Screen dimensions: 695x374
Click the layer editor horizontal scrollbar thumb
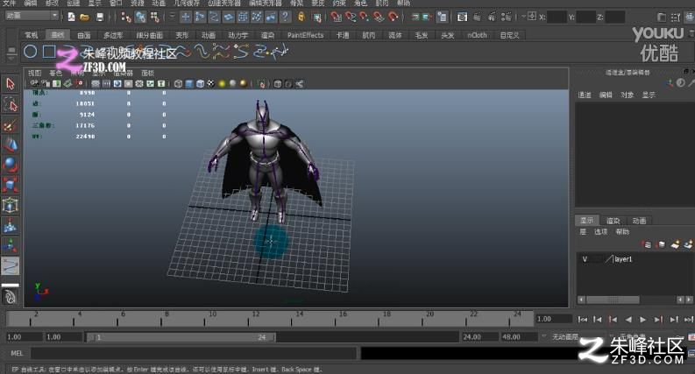click(613, 300)
